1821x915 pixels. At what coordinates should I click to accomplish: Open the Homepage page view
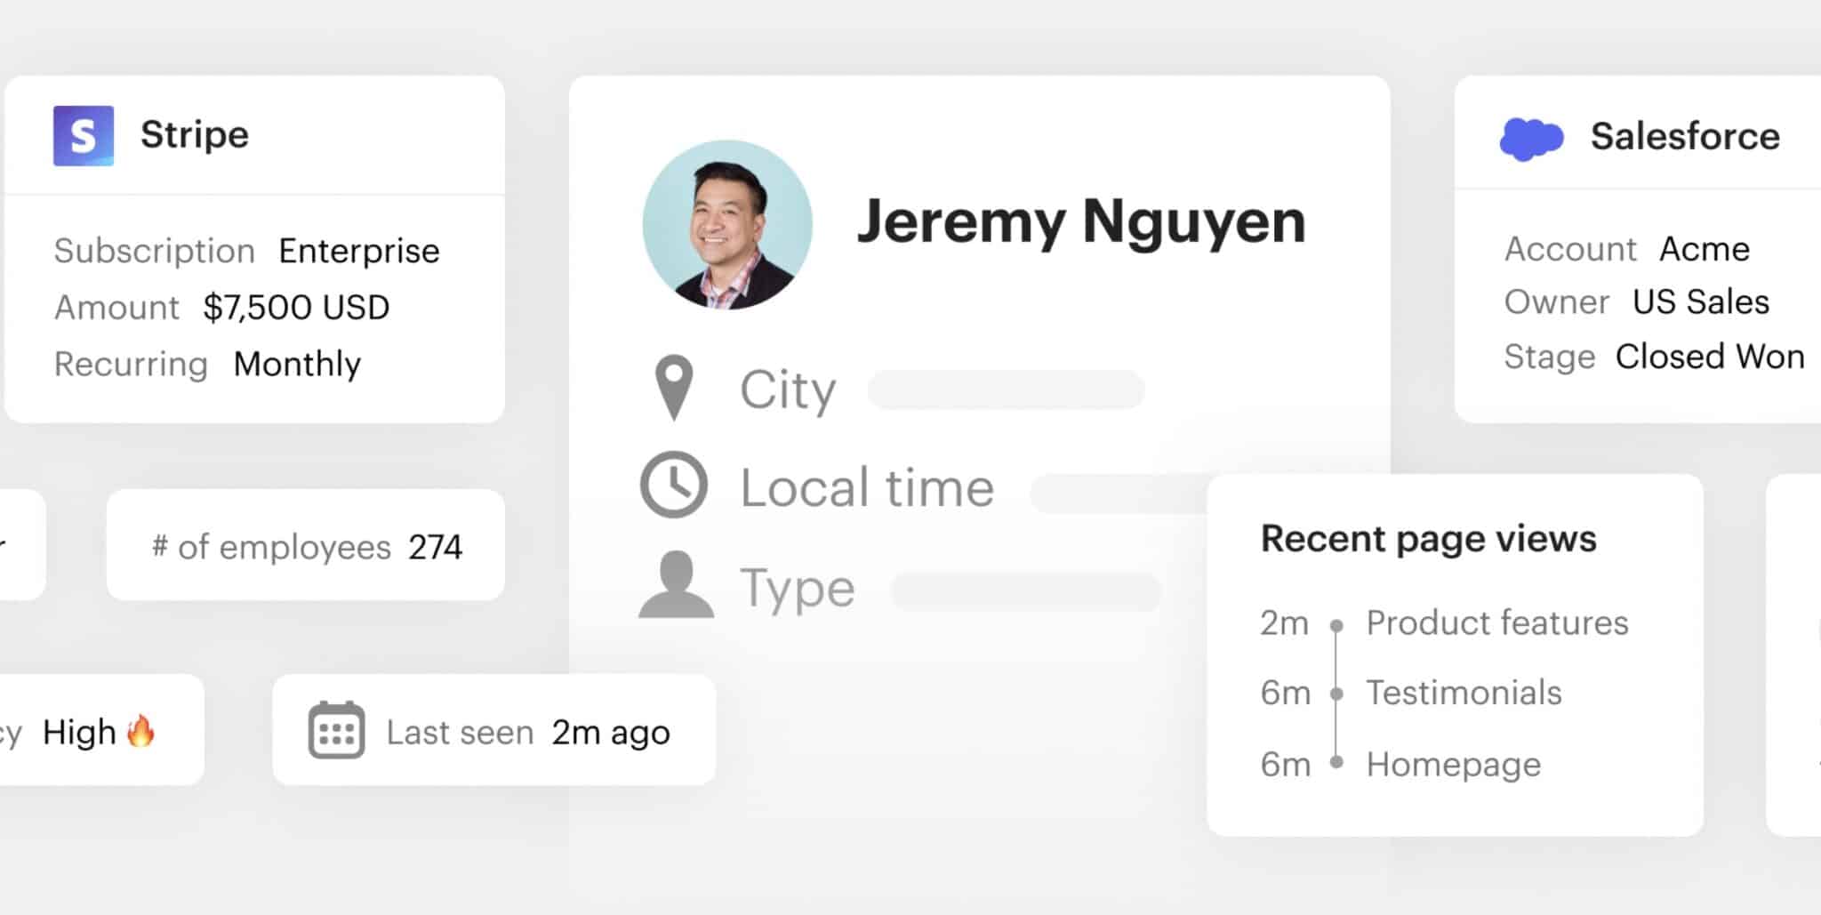pyautogui.click(x=1454, y=765)
